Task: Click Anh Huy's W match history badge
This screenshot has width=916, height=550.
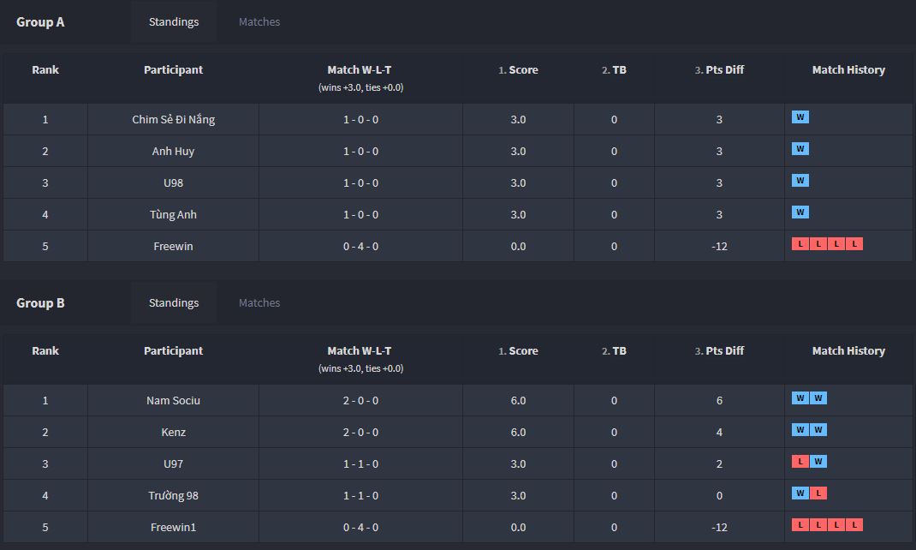Action: [800, 149]
